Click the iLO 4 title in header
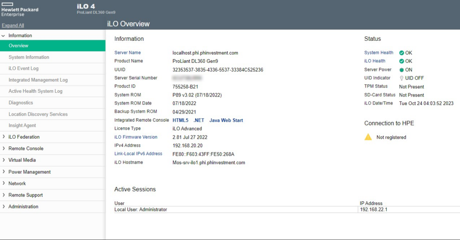 [x=86, y=6]
